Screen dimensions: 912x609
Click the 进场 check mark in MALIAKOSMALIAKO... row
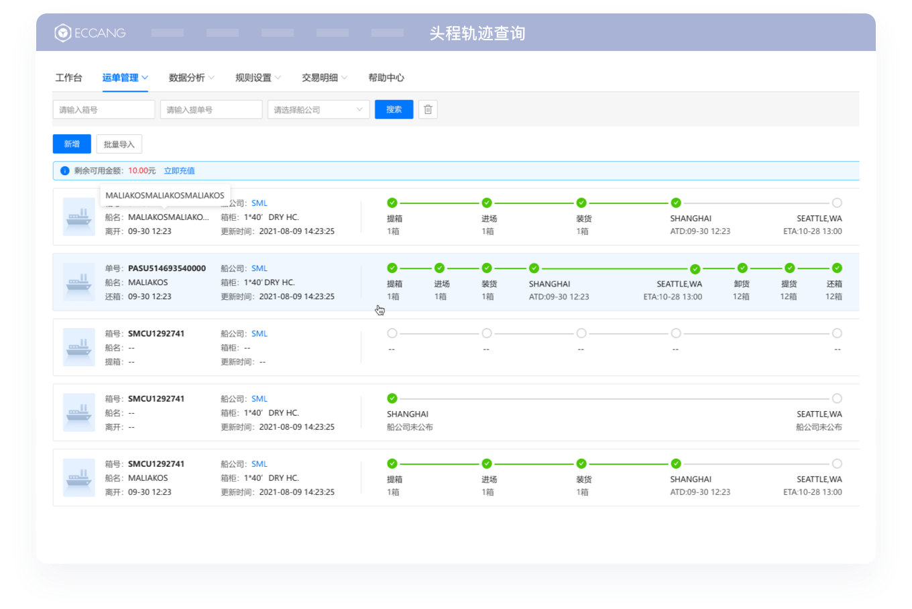coord(487,203)
